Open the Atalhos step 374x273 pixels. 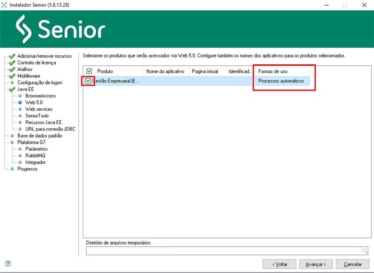click(x=25, y=70)
